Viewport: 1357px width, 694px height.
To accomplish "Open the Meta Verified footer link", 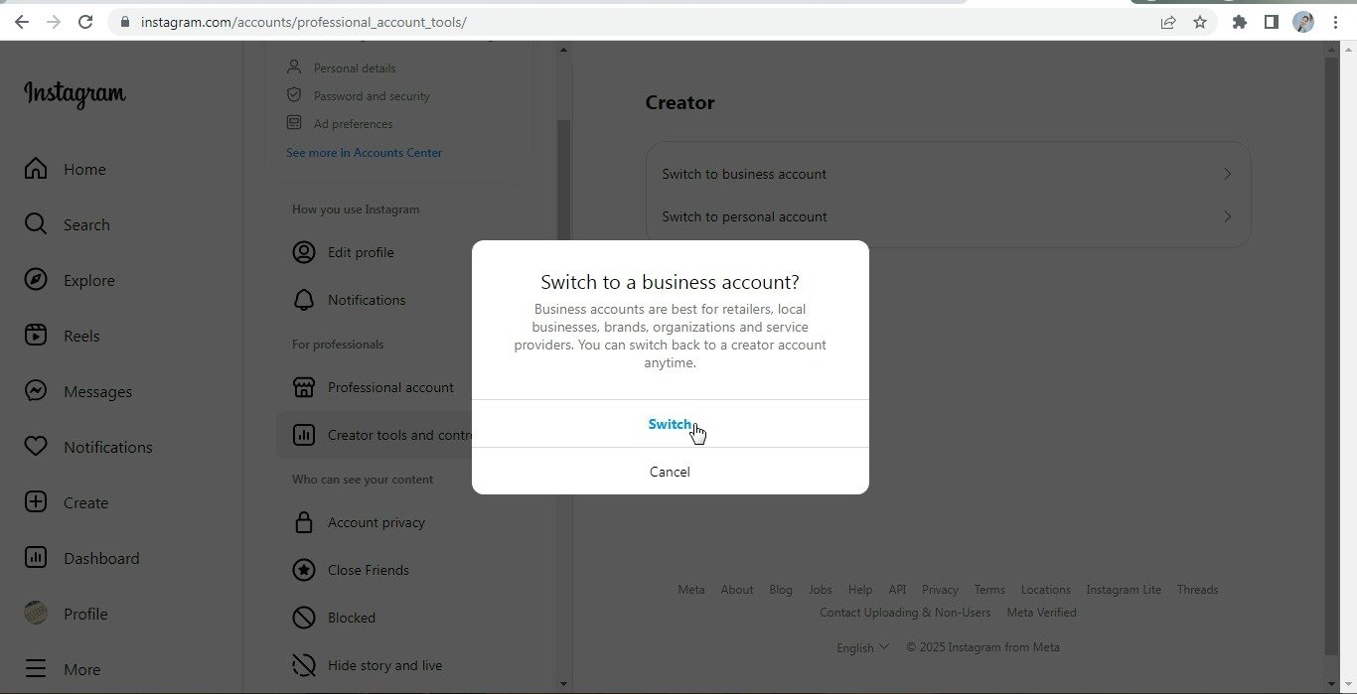I will pos(1041,613).
